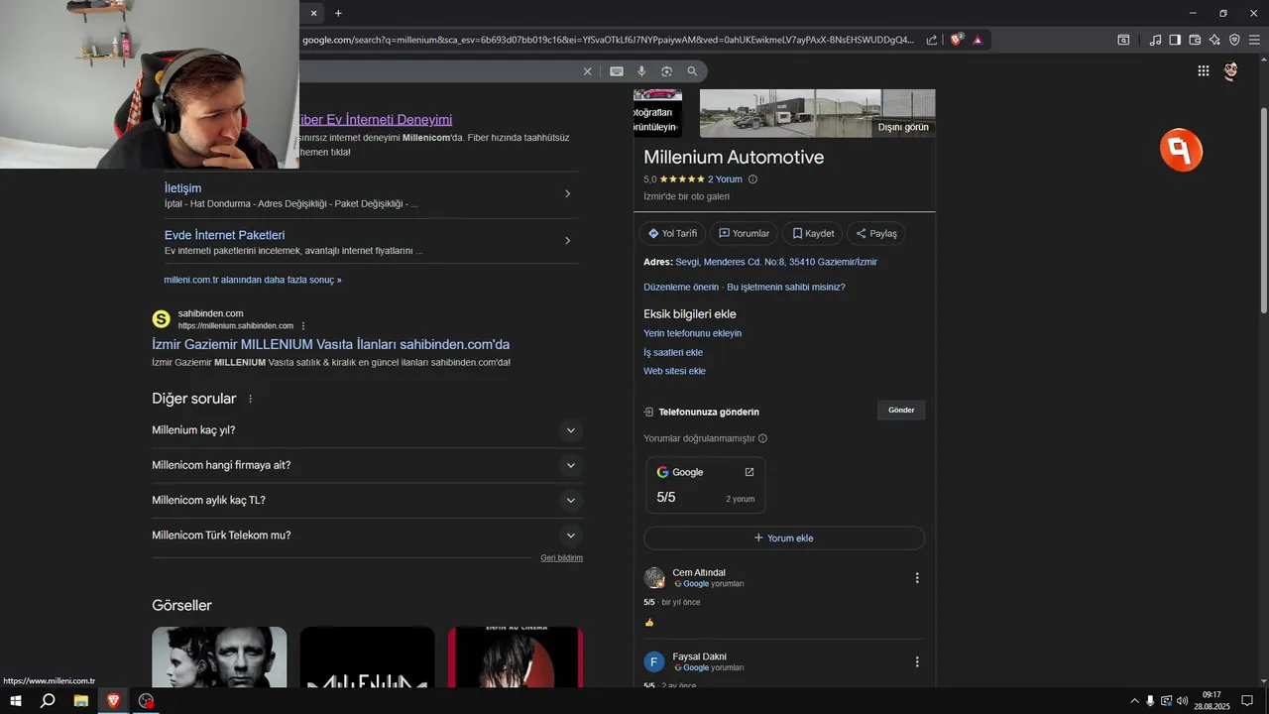Click the Brave VPN shield icon
Image resolution: width=1269 pixels, height=714 pixels.
[1234, 40]
